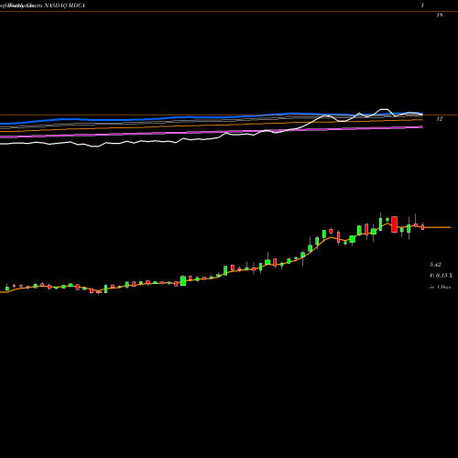458x458 pixels.
Task: Click the 5.42 last price value
Action: coord(435,265)
